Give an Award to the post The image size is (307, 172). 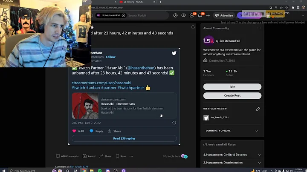click(89, 156)
